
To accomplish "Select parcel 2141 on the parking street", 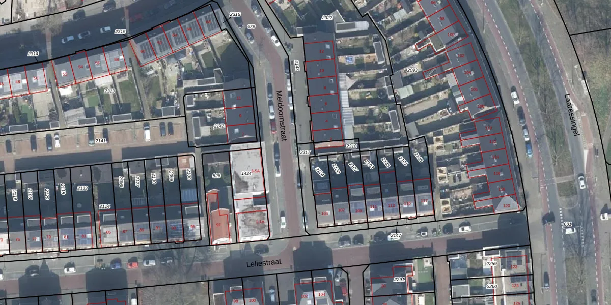I will pos(101,140).
